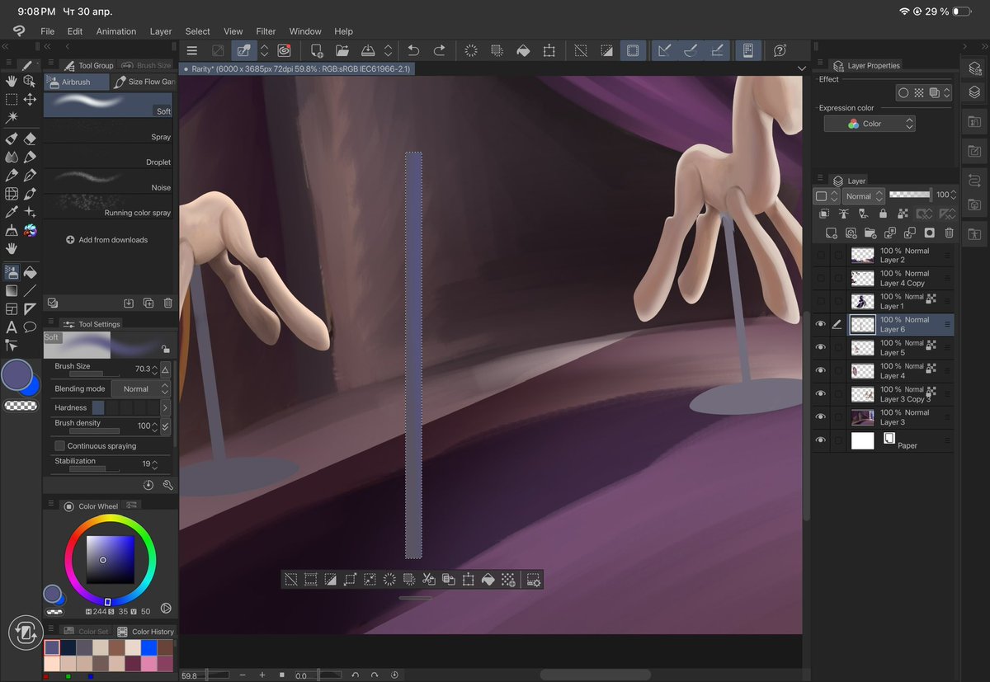Show Layer 2 by clicking its visibility box
990x682 pixels.
coord(820,256)
